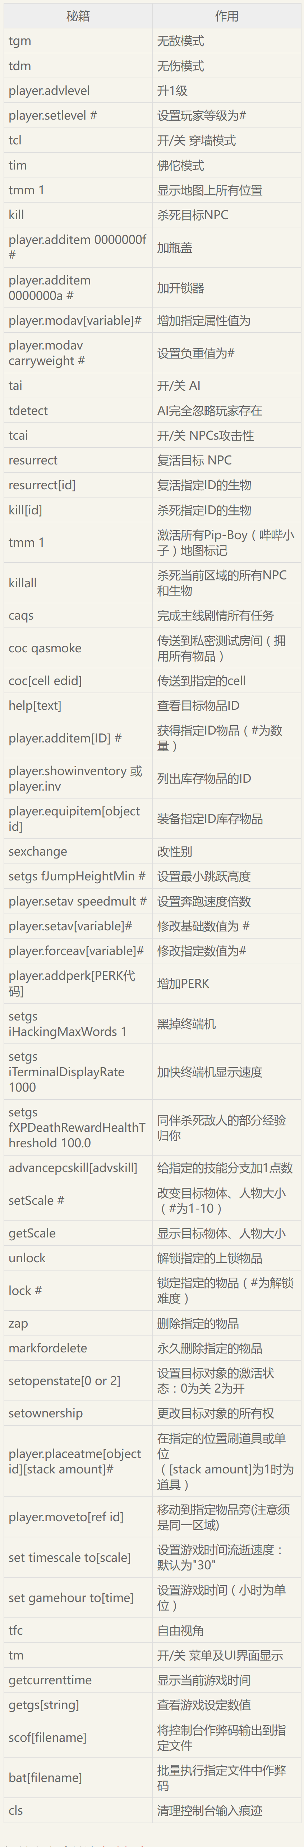The height and width of the screenshot is (1847, 304).
Task: Select the 佛佗模式 description text
Action: [181, 166]
